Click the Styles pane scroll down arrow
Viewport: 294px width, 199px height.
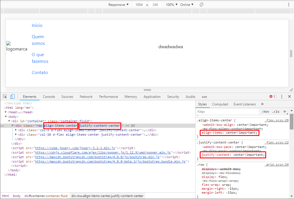[x=291, y=196]
